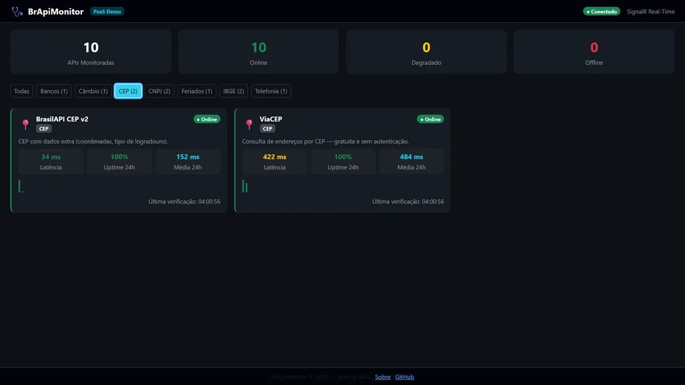Click the CEP tag under ViaCEP
Screen dimensions: 685x385
[x=268, y=129]
